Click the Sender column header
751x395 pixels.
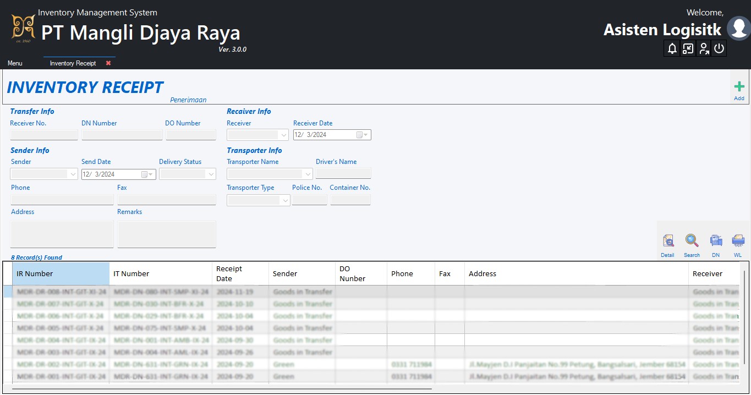302,273
